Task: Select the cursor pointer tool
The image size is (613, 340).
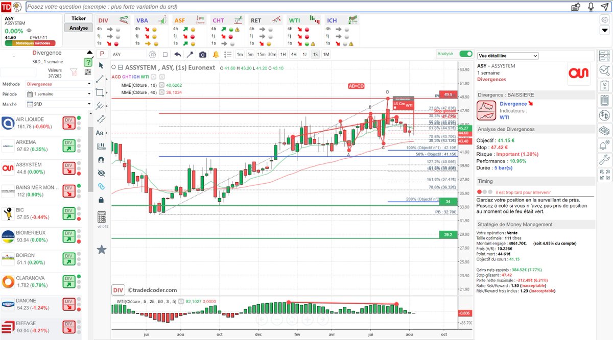Action: [101, 65]
